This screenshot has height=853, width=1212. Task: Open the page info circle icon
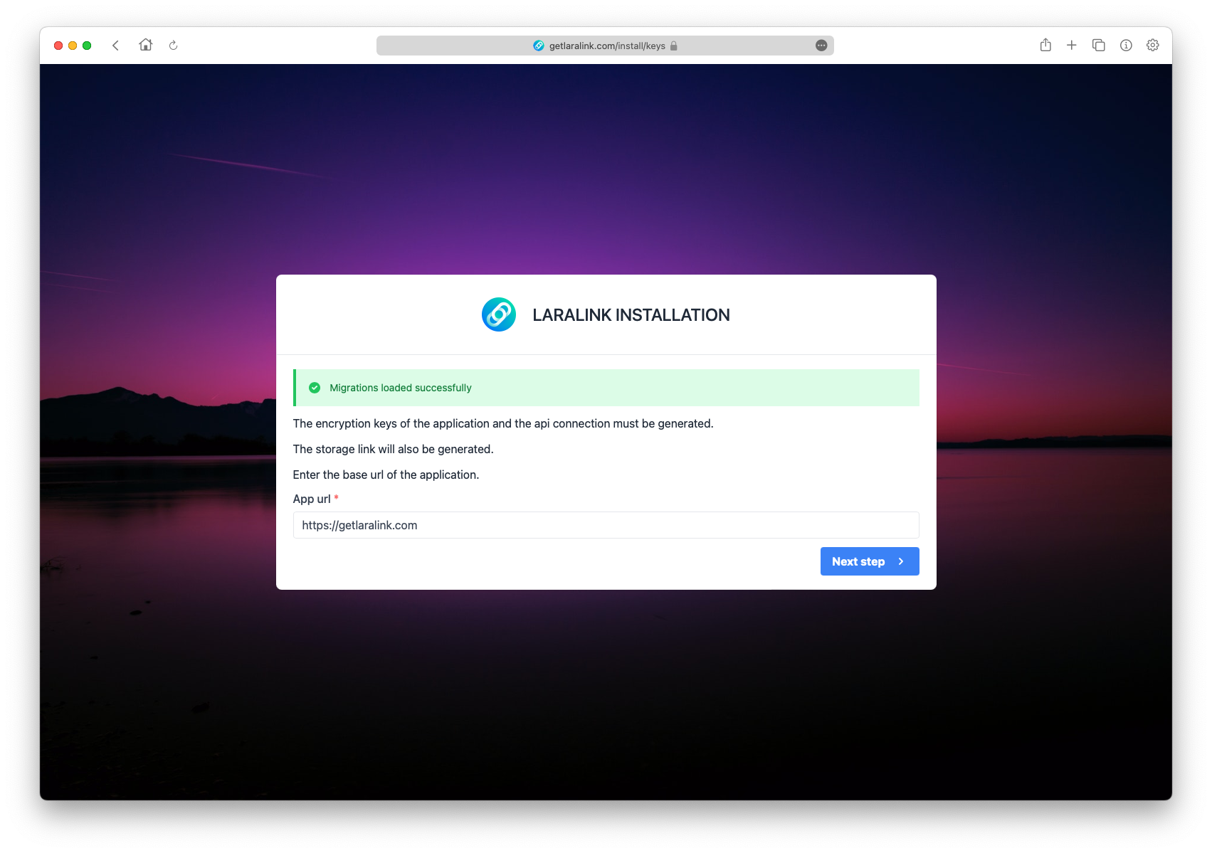(1125, 46)
